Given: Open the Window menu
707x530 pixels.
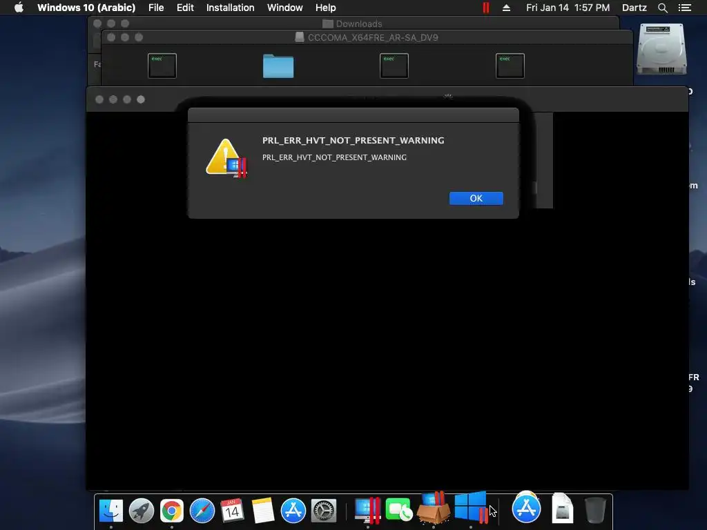Looking at the screenshot, I should [284, 8].
